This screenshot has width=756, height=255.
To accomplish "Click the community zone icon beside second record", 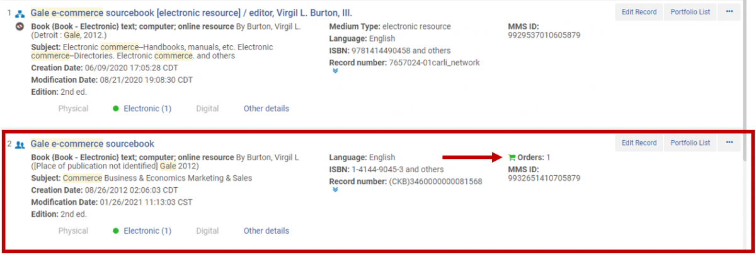I will coord(20,144).
